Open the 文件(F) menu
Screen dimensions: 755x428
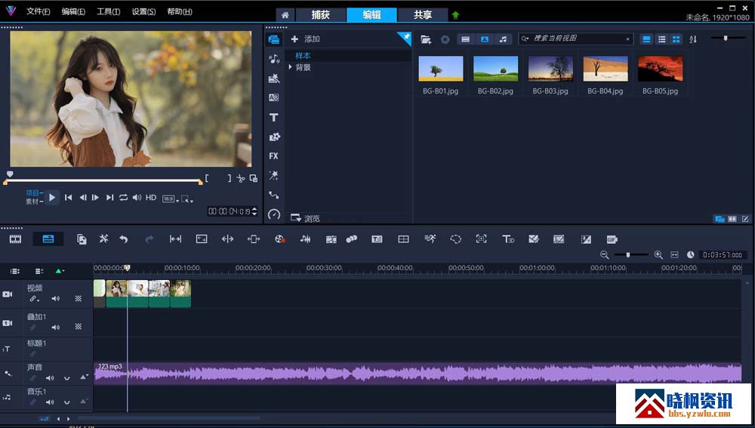(x=39, y=11)
